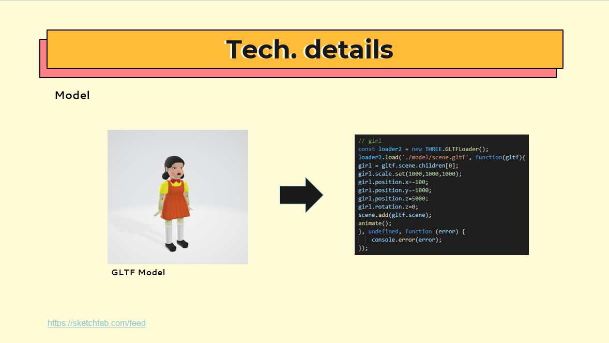Select the black arrow shape
The image size is (609, 343).
pos(301,195)
